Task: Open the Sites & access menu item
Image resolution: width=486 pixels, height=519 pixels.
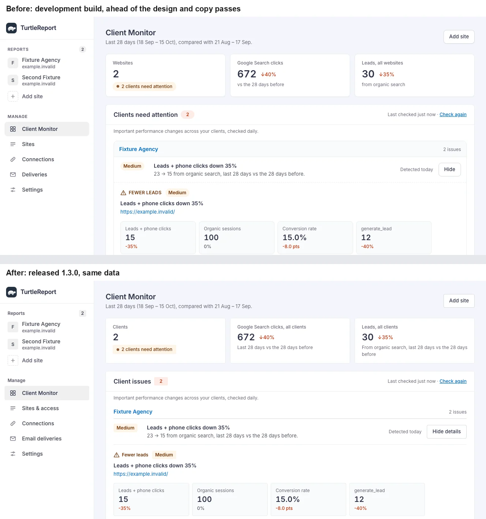Action: [x=47, y=408]
